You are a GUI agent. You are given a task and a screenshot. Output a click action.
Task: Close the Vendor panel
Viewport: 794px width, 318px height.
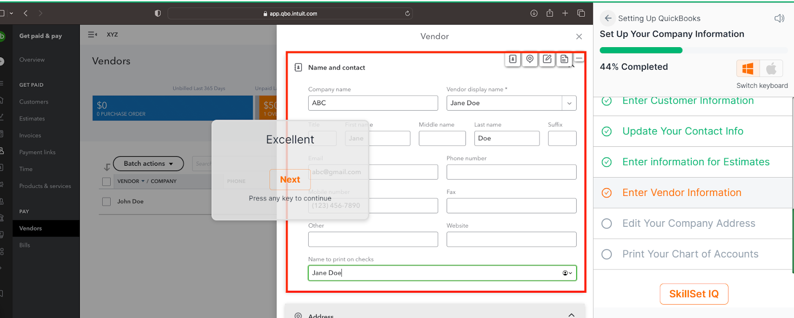pos(579,37)
